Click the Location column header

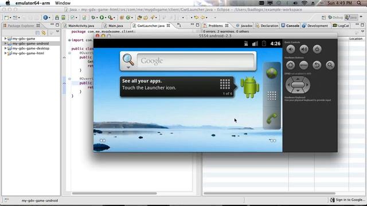356,39
